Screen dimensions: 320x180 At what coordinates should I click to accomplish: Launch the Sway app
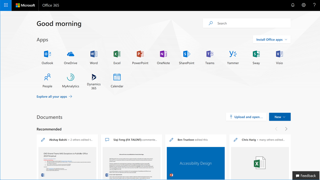point(256,57)
